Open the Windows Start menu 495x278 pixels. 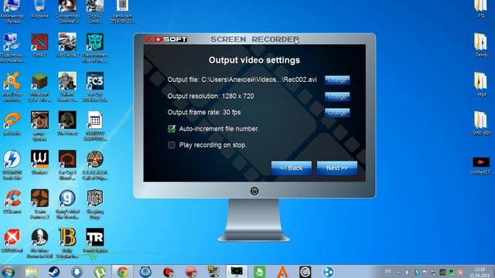tap(8, 272)
